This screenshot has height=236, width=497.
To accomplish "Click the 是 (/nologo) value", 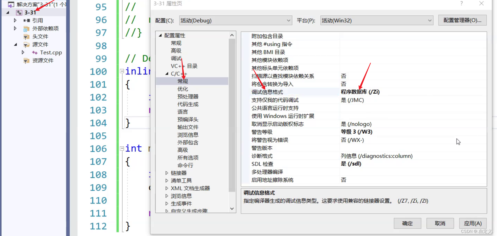I will point(356,124).
